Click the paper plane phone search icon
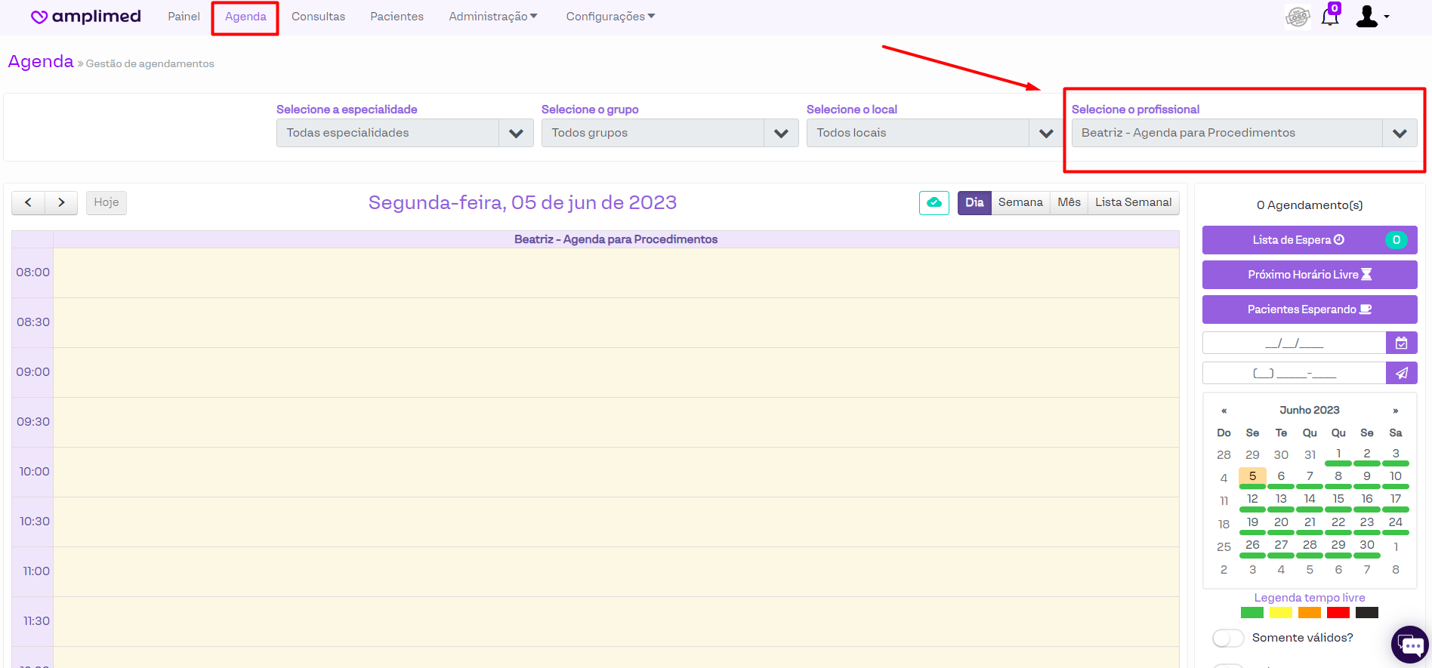Viewport: 1432px width, 668px height. (1401, 373)
